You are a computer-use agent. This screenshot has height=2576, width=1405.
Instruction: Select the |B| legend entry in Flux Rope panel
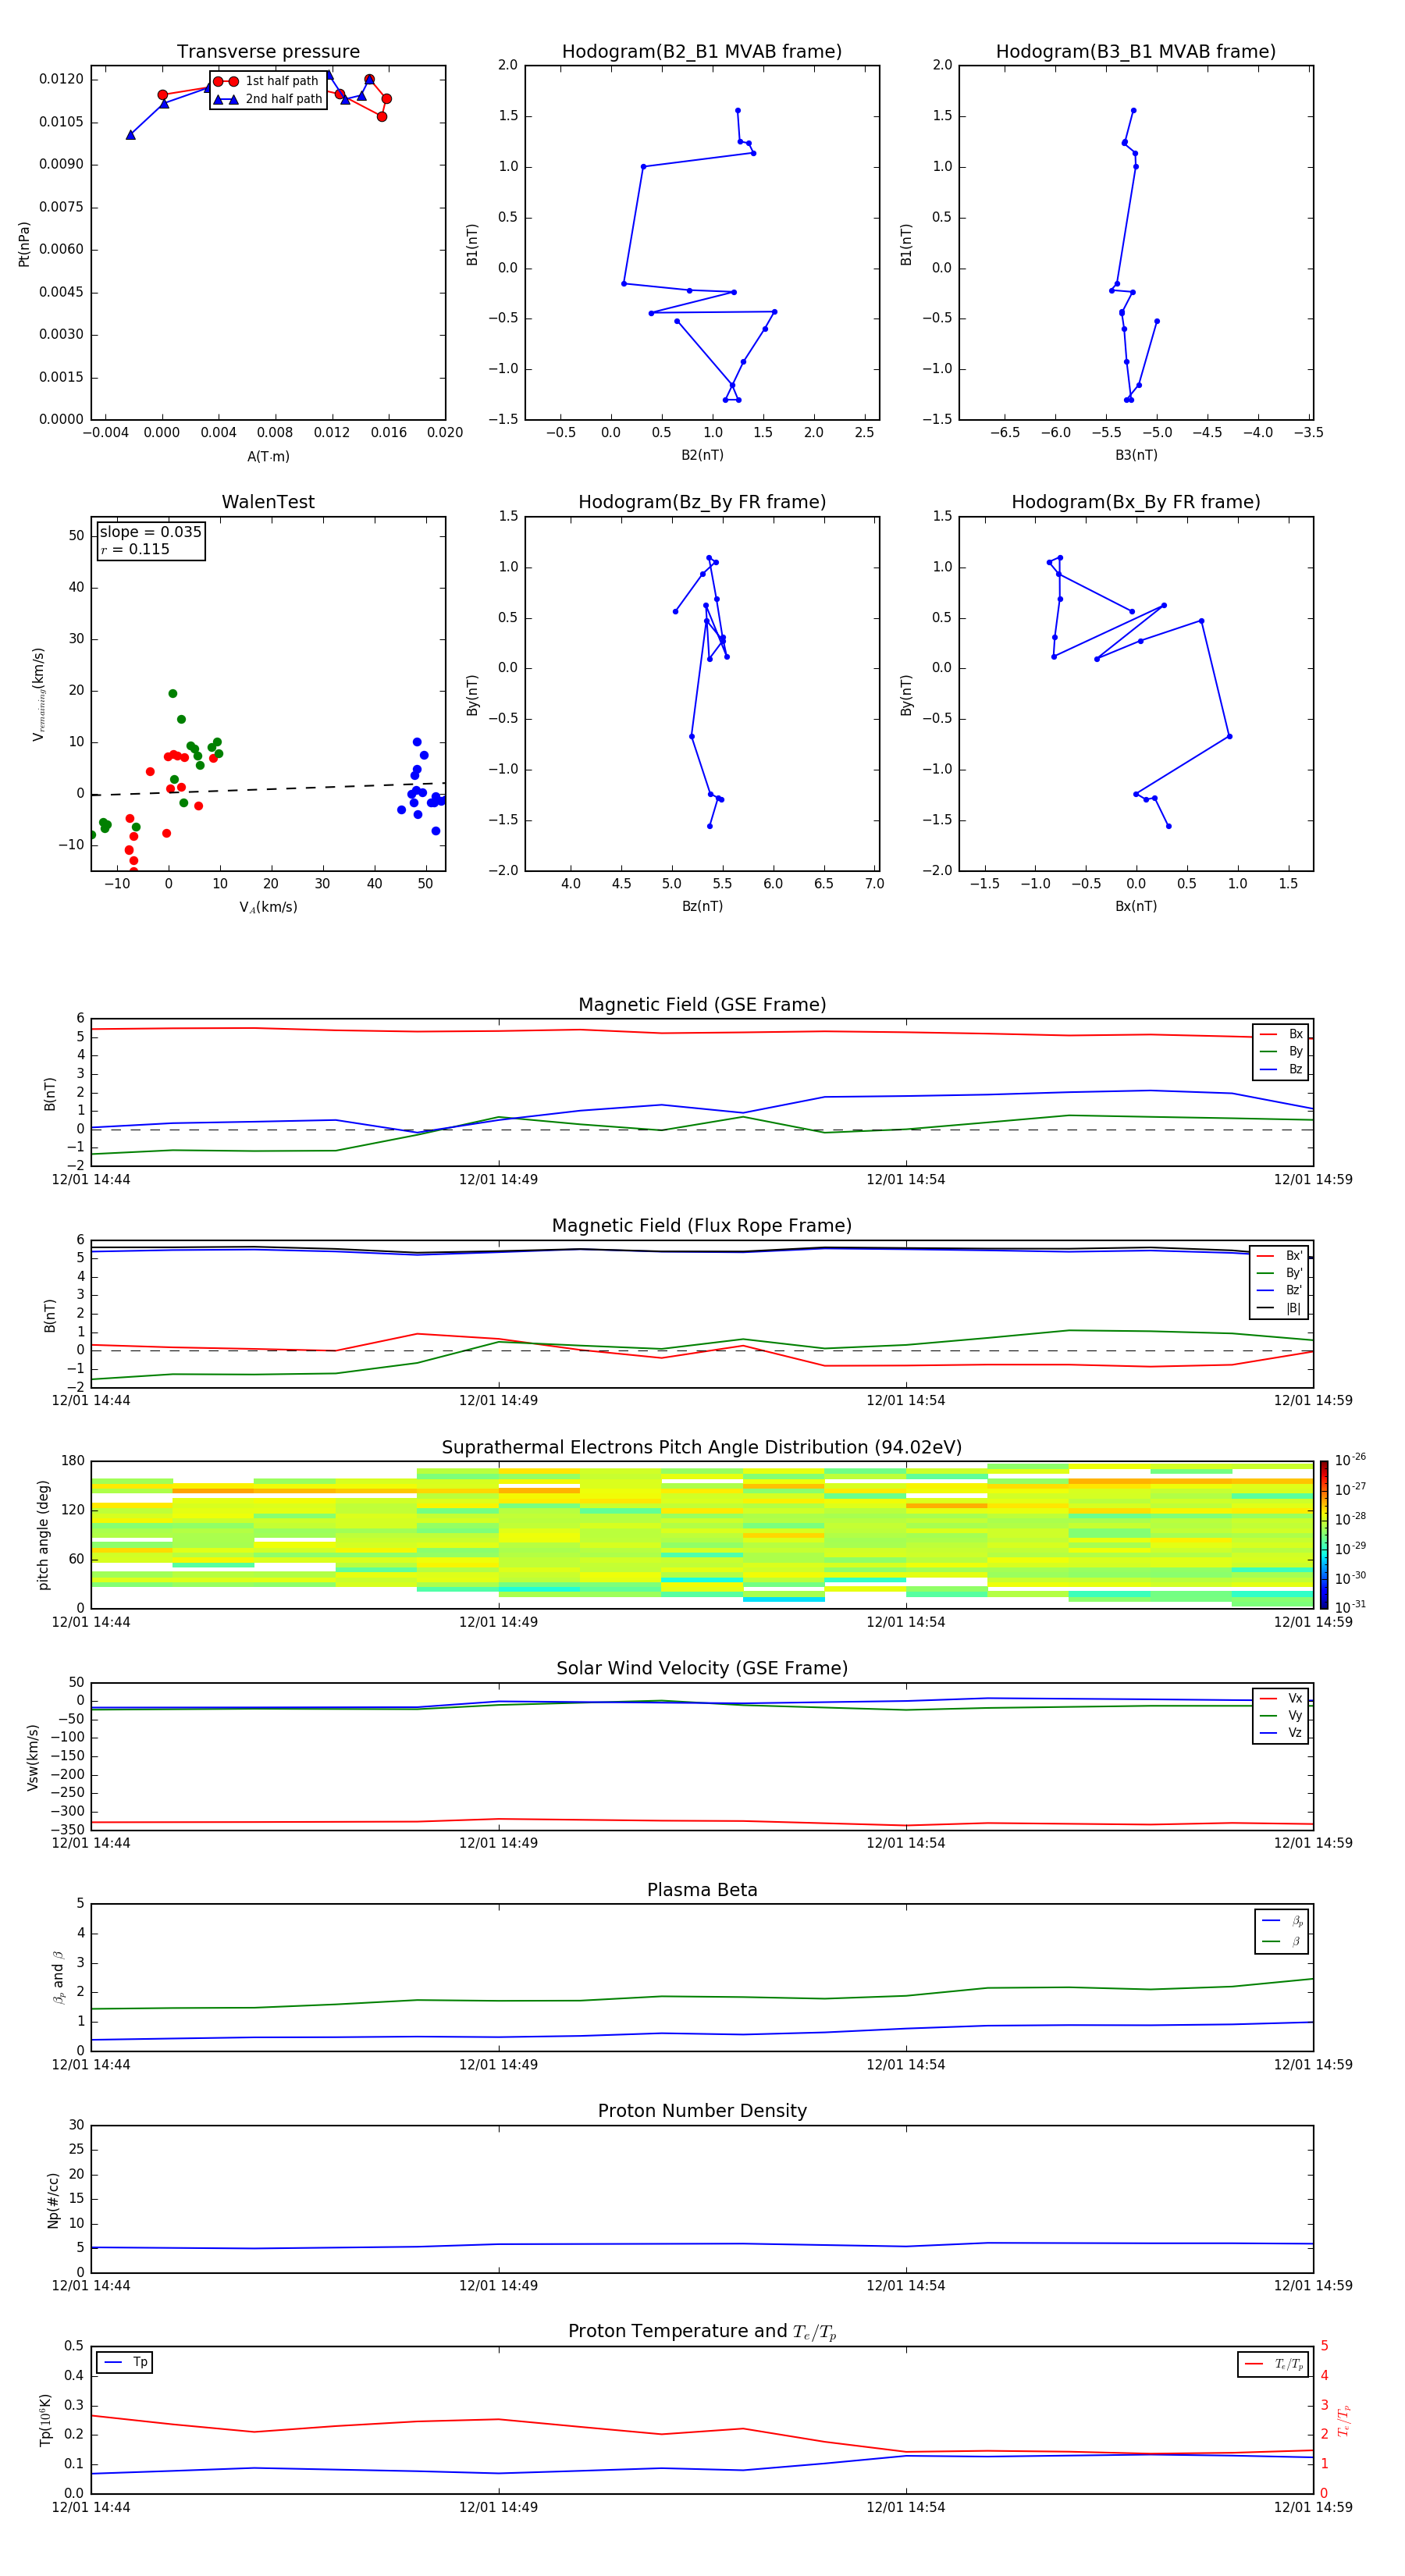click(1279, 1309)
